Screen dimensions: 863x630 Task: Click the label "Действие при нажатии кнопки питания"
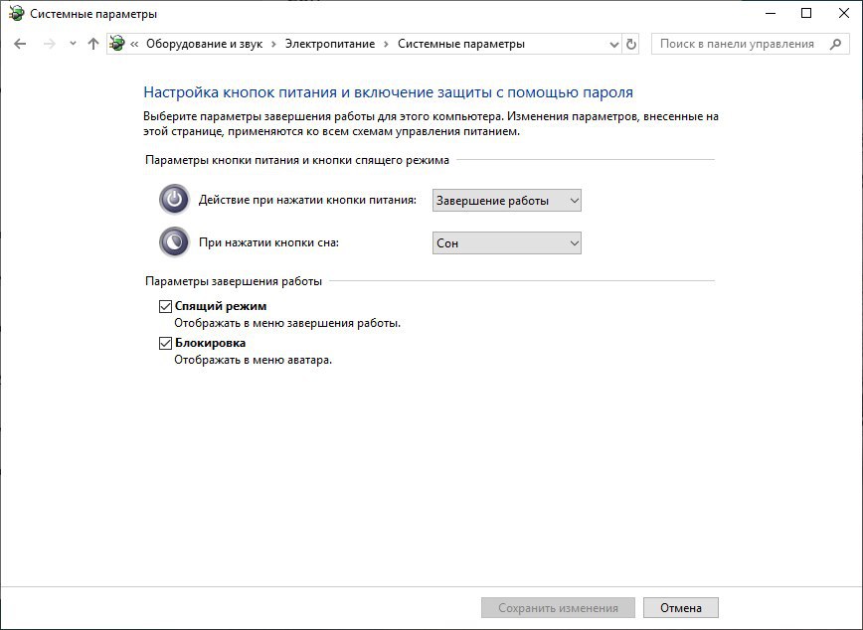[307, 200]
